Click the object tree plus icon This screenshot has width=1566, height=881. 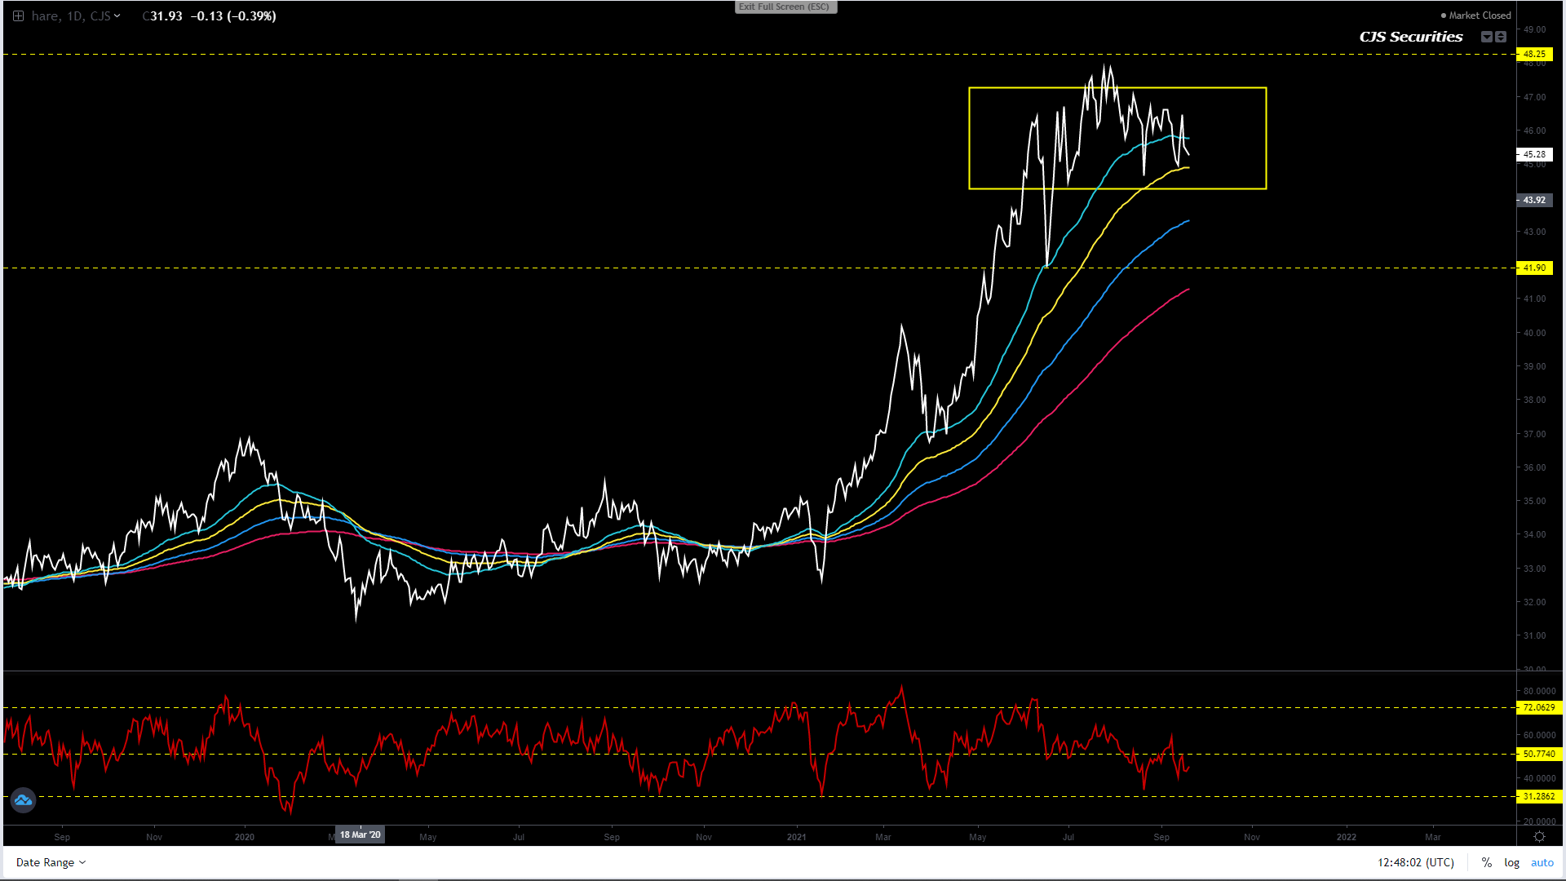[18, 16]
